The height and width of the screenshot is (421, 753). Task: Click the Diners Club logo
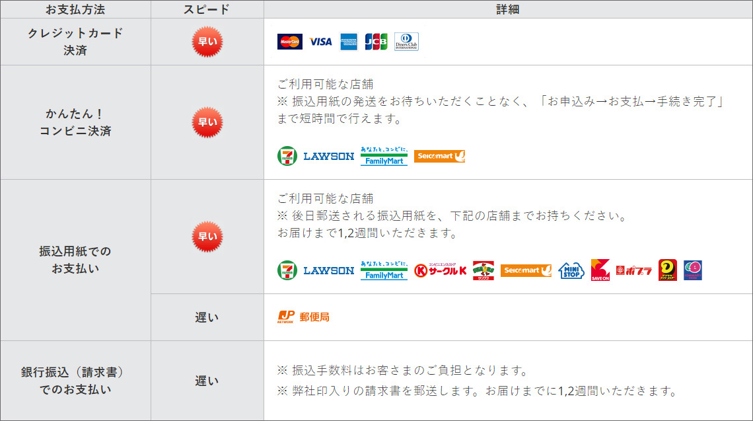coord(406,42)
